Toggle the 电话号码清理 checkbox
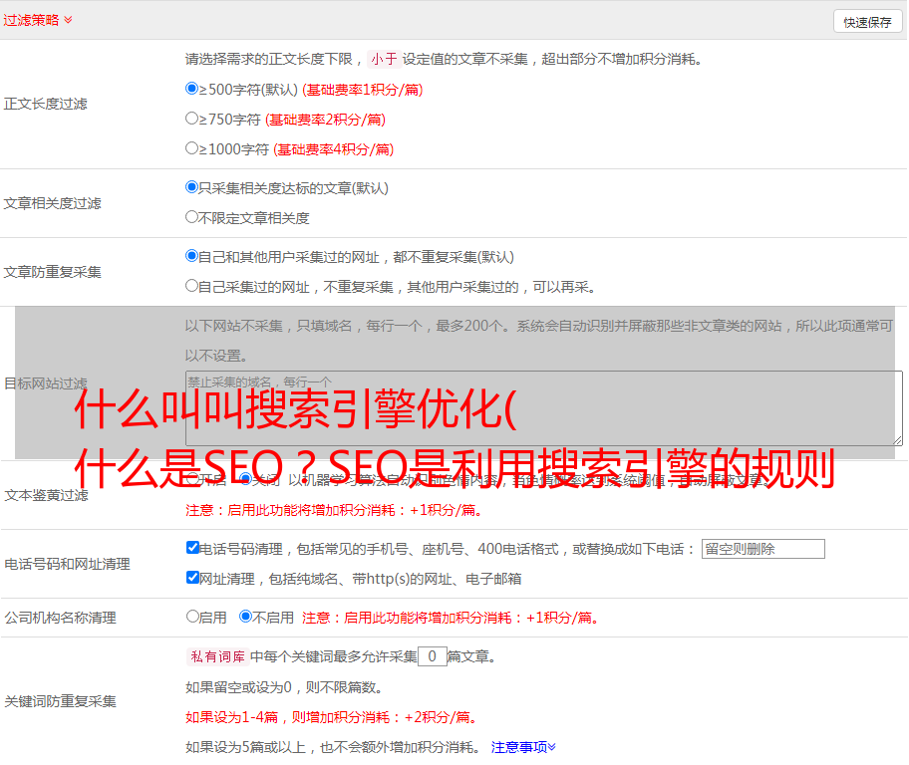 pyautogui.click(x=192, y=548)
